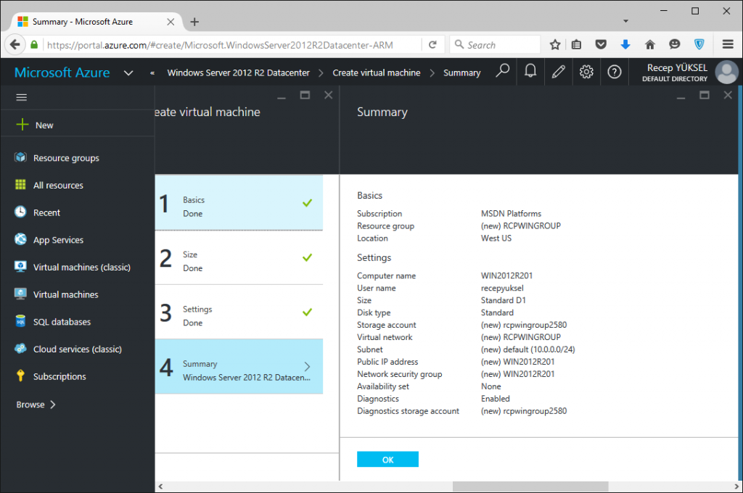Open the Azure portal search magnifier

[502, 71]
